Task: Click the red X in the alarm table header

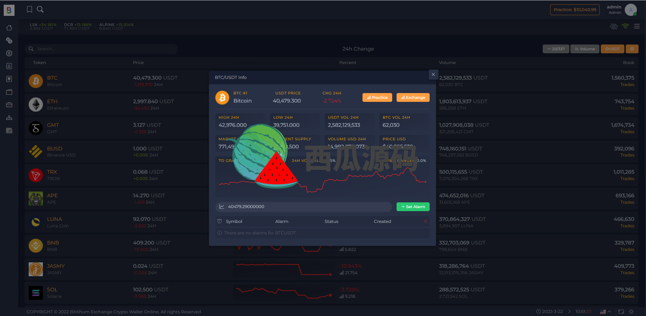Action: [426, 221]
